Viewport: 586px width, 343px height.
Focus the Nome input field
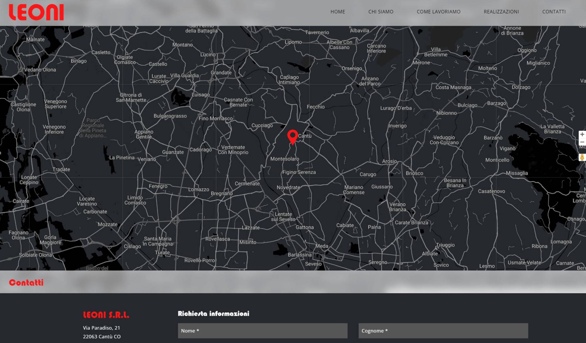tap(263, 331)
